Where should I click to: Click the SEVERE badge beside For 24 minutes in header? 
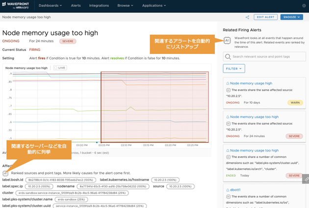pos(68,41)
